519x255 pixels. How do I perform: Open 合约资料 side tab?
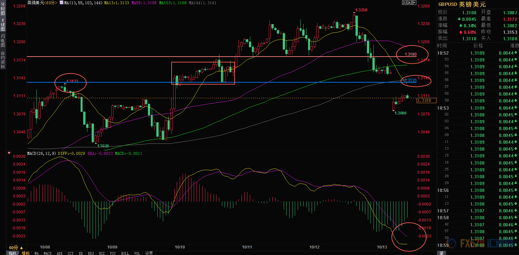tap(3, 60)
